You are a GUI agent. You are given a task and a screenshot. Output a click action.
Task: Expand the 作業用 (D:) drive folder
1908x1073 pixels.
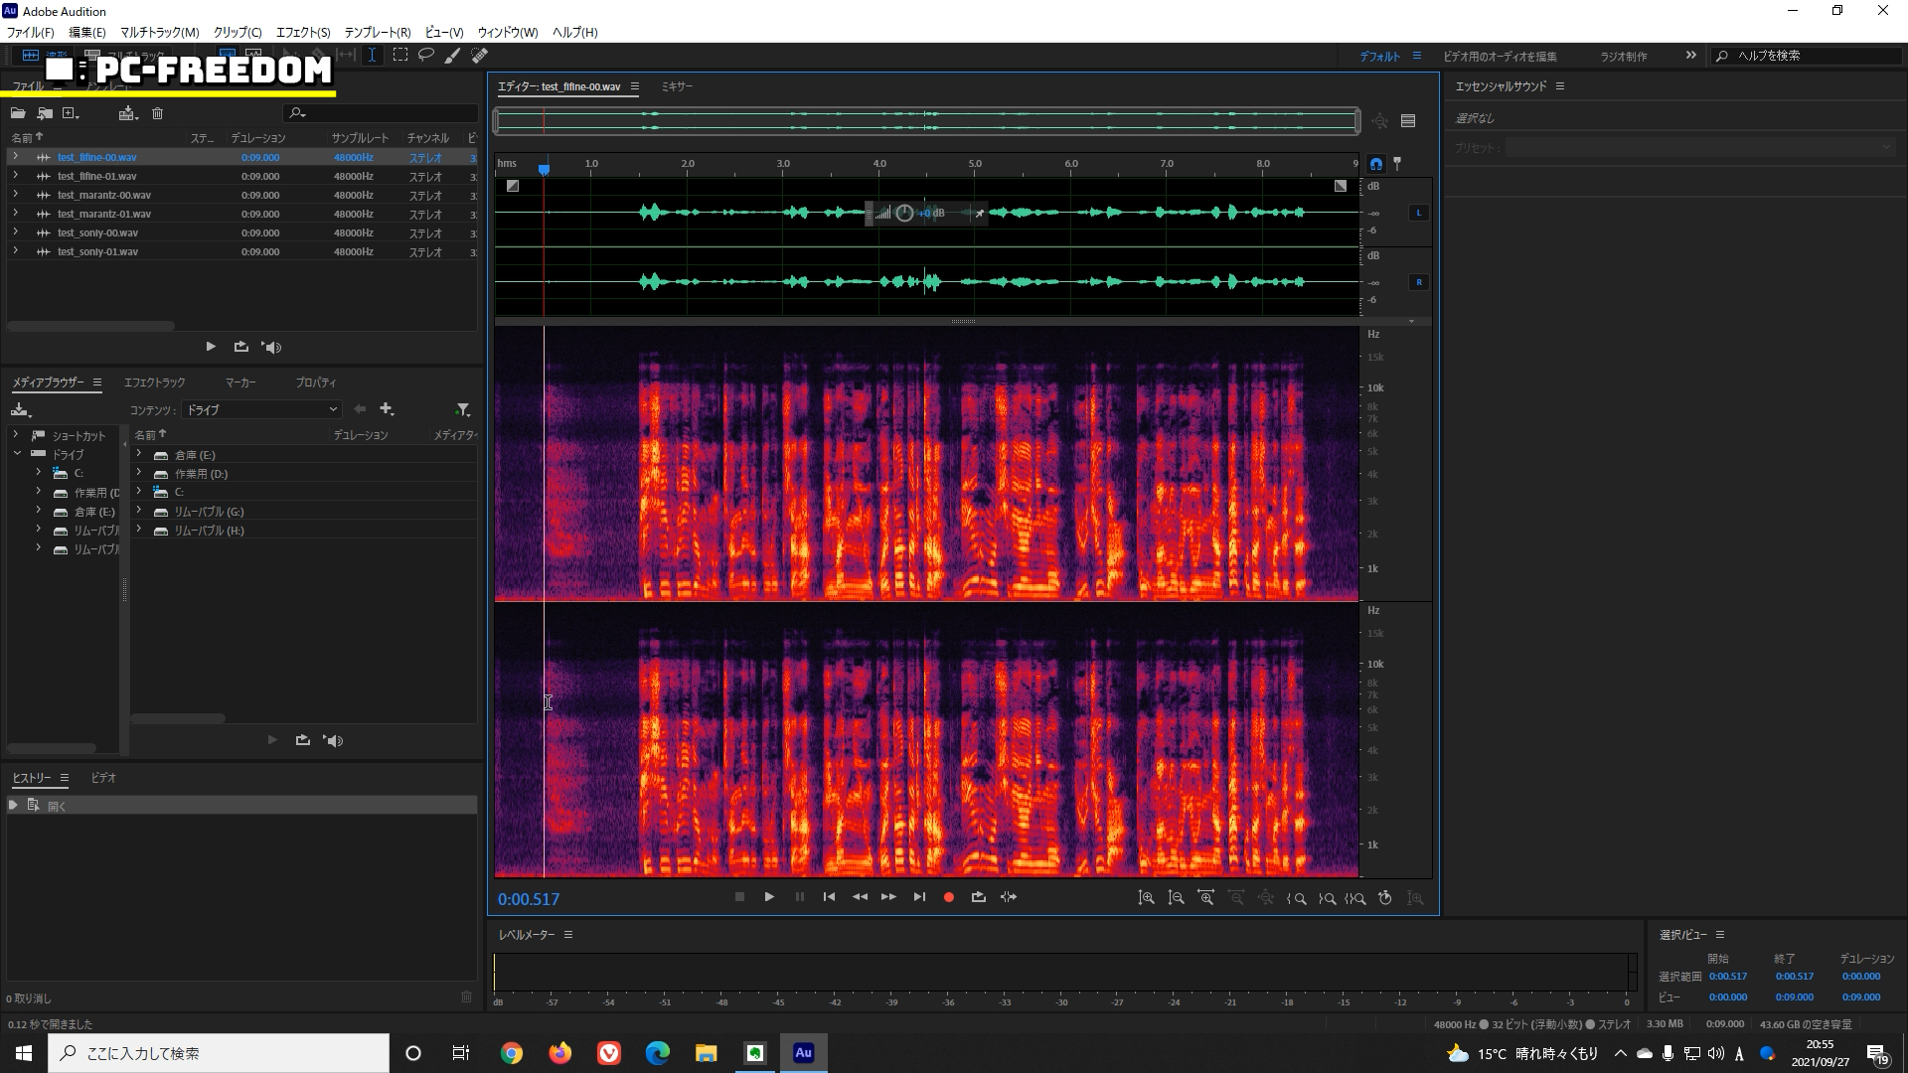click(x=138, y=474)
